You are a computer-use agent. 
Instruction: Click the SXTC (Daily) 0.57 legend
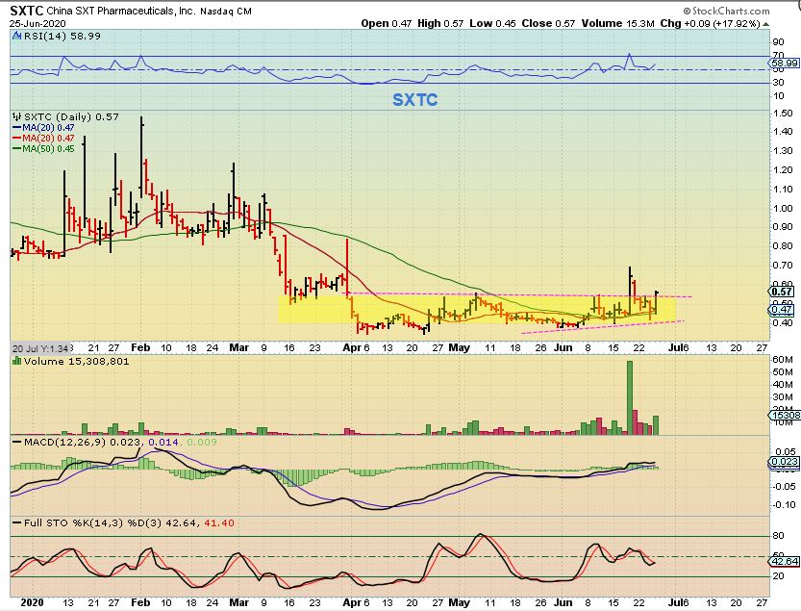tap(71, 116)
